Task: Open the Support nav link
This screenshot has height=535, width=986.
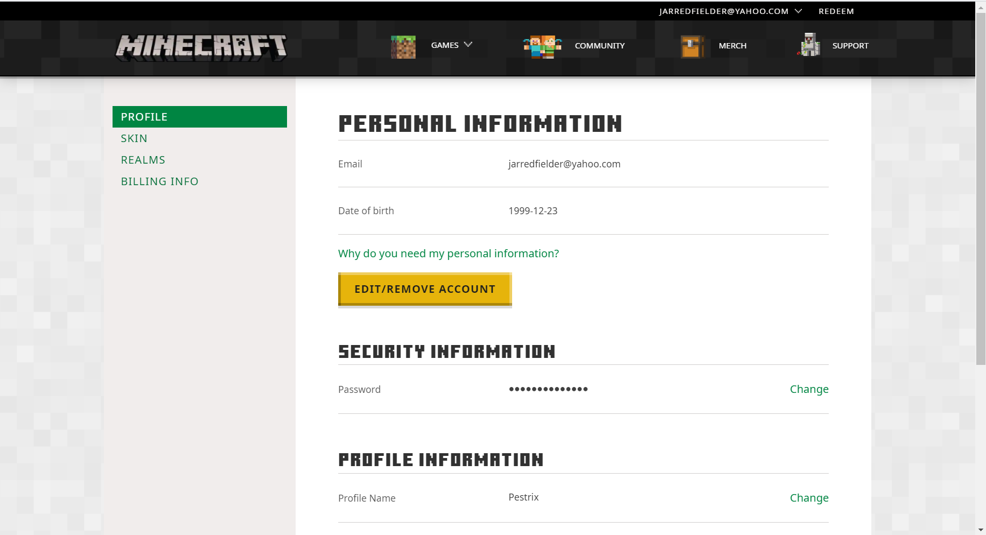Action: (850, 46)
